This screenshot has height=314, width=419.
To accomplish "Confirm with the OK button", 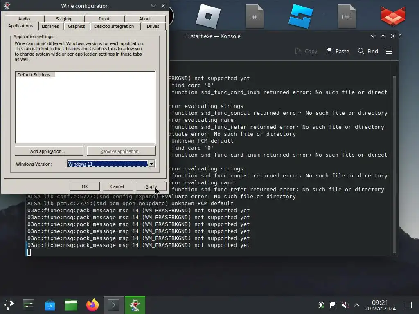I will tap(85, 186).
